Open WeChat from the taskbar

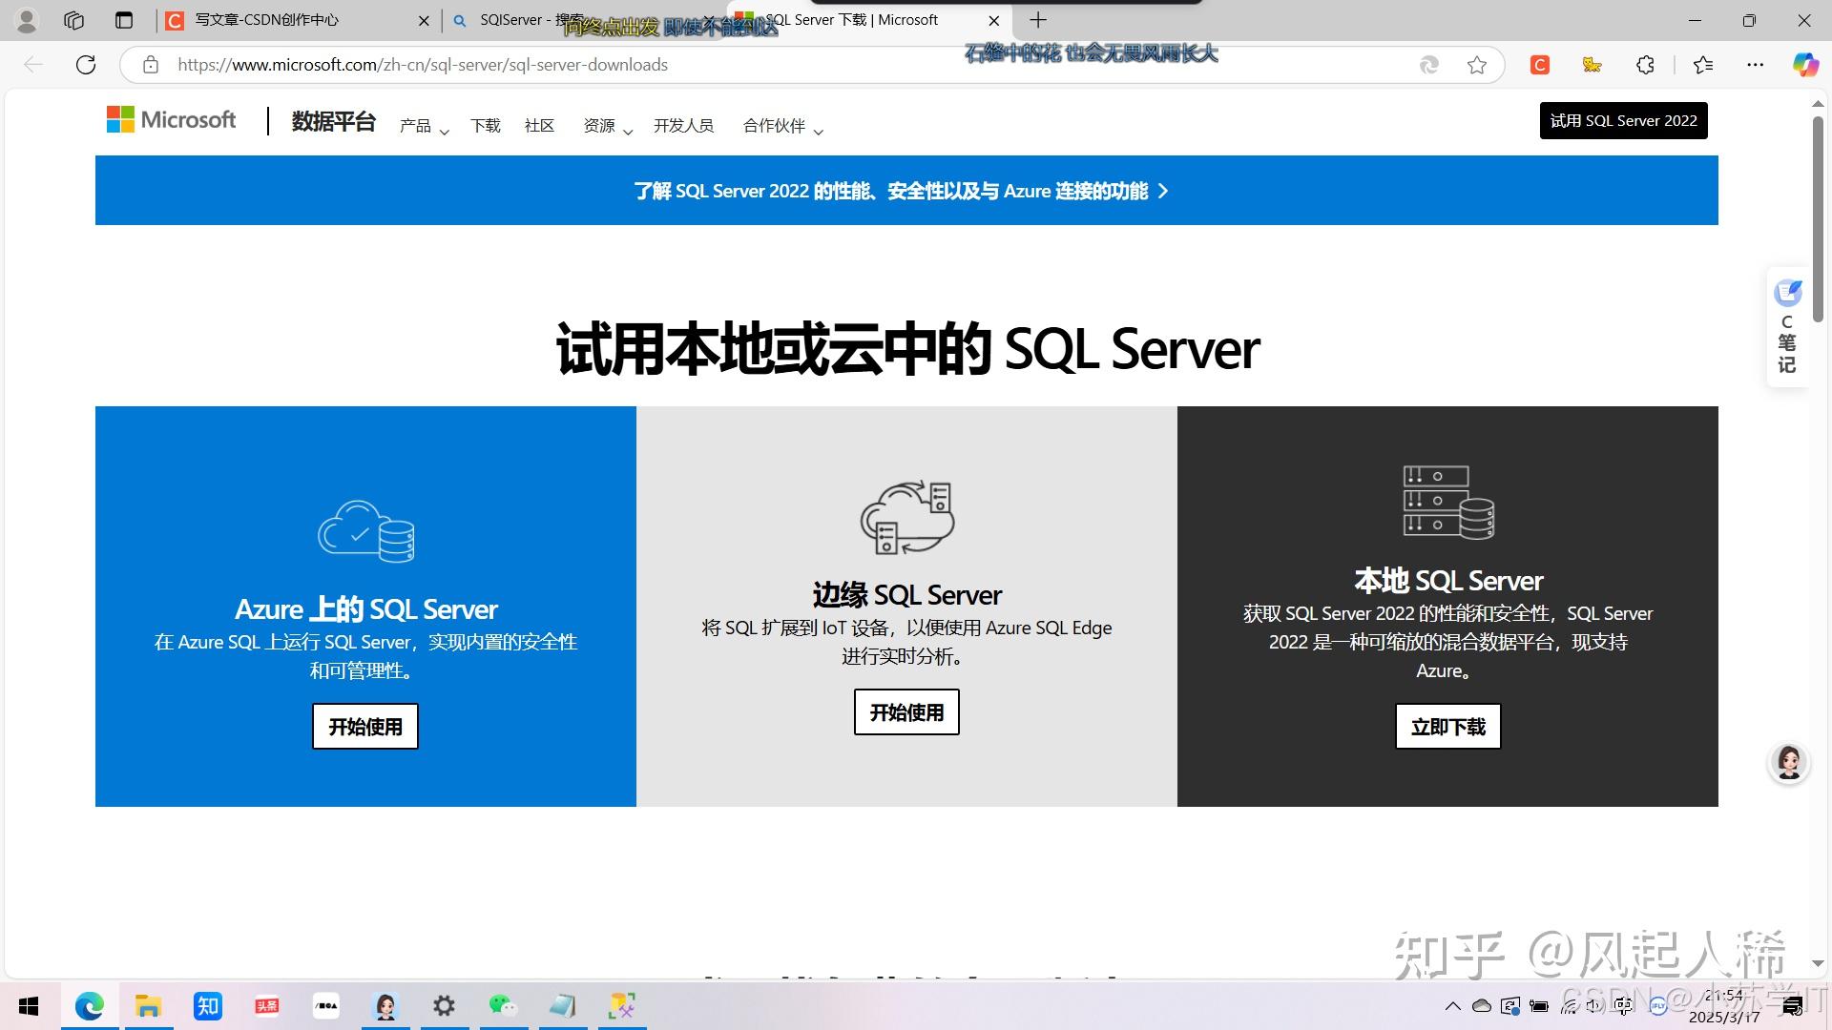coord(504,1005)
